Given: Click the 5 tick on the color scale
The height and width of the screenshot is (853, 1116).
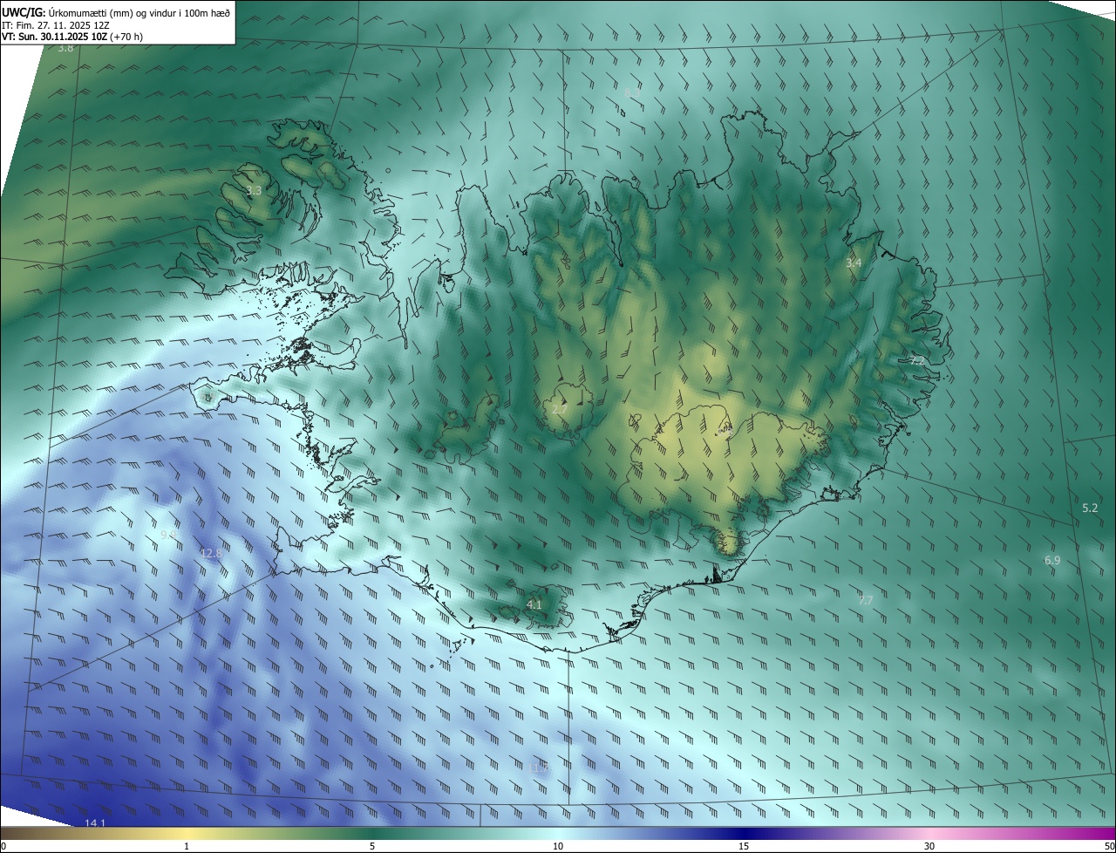Looking at the screenshot, I should coord(372,846).
